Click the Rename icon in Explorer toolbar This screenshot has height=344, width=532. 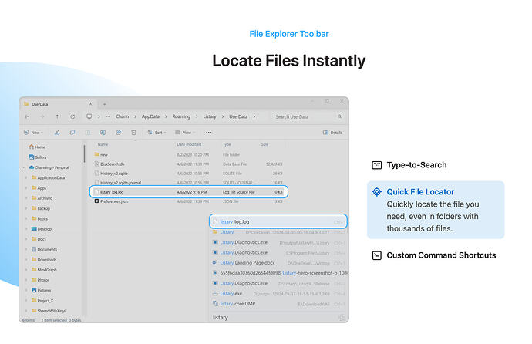[103, 133]
